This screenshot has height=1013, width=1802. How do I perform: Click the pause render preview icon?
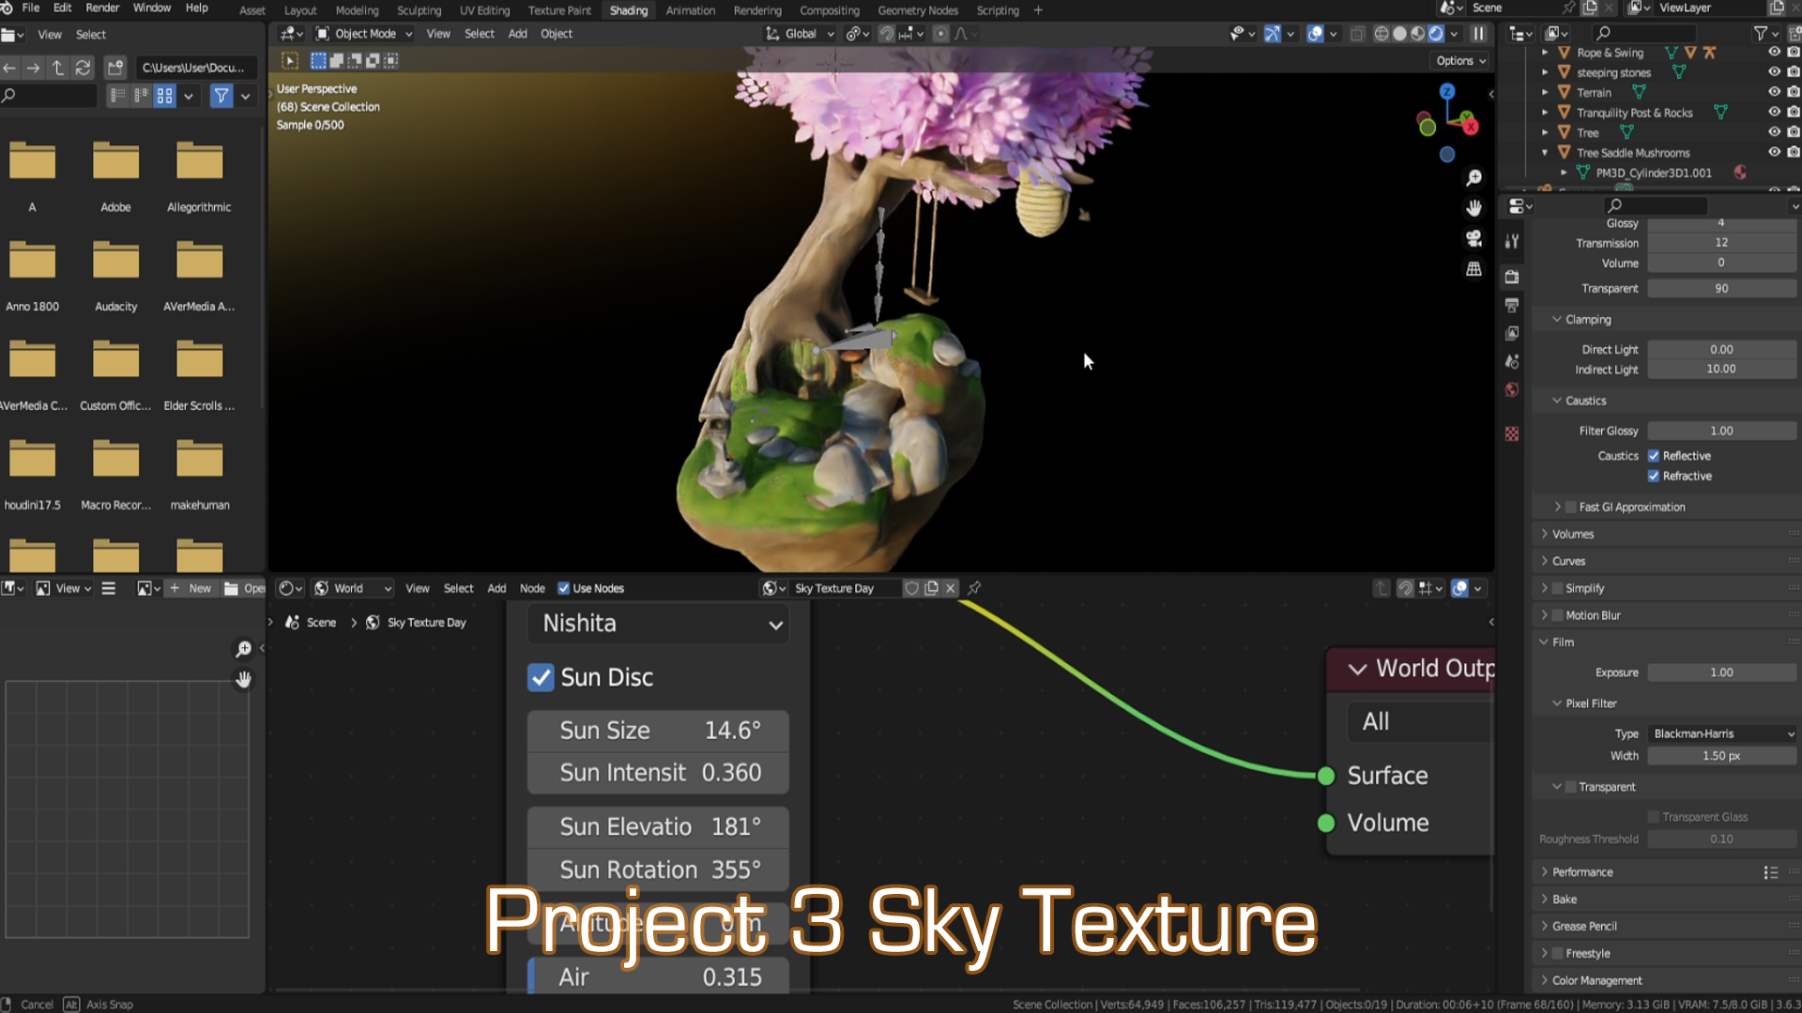coord(1478,34)
